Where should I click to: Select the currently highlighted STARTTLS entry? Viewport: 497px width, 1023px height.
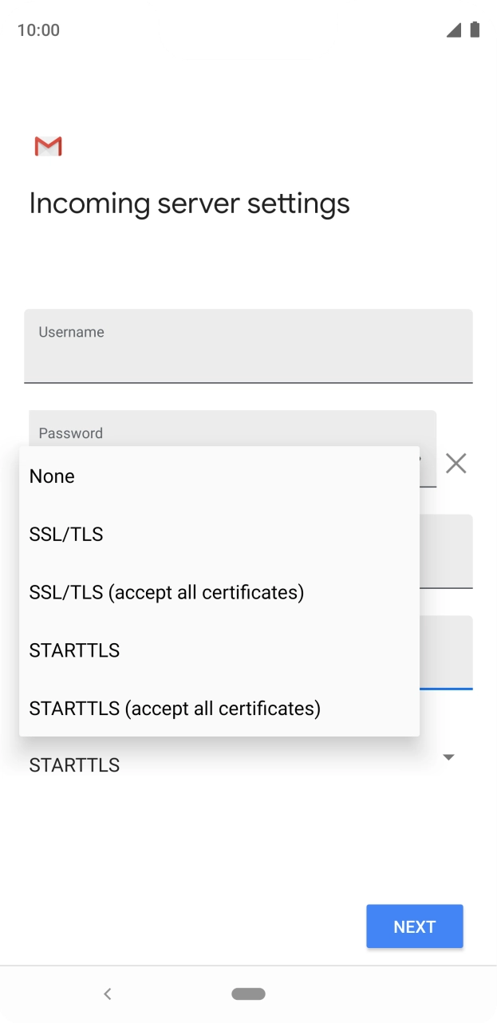click(74, 650)
